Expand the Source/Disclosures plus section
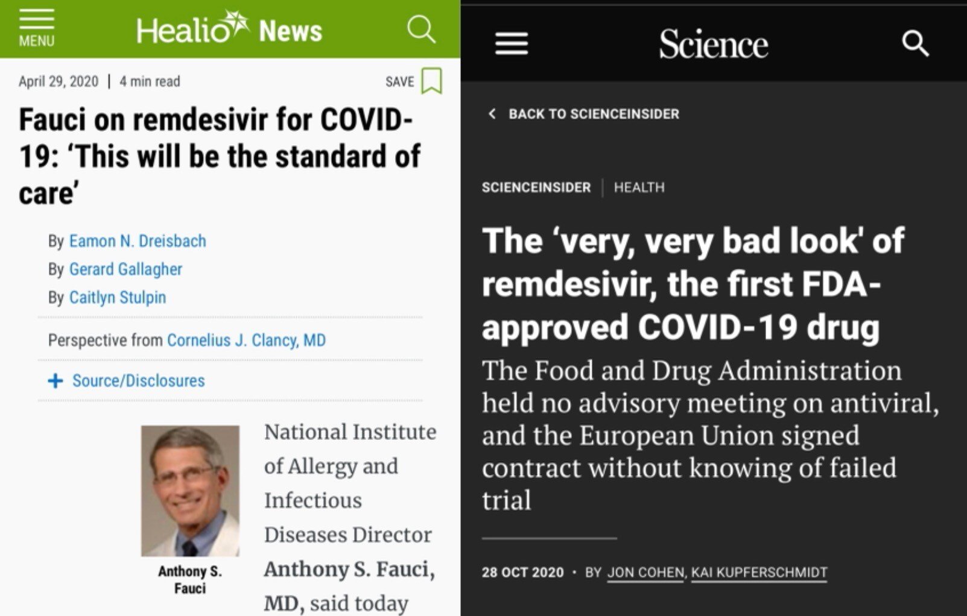This screenshot has width=967, height=616. pyautogui.click(x=55, y=380)
